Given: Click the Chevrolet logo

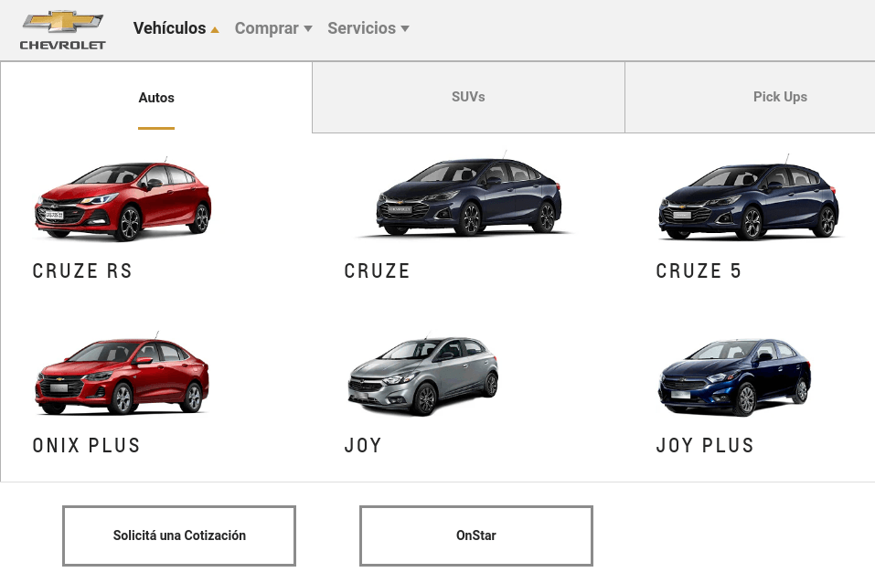Looking at the screenshot, I should tap(62, 30).
